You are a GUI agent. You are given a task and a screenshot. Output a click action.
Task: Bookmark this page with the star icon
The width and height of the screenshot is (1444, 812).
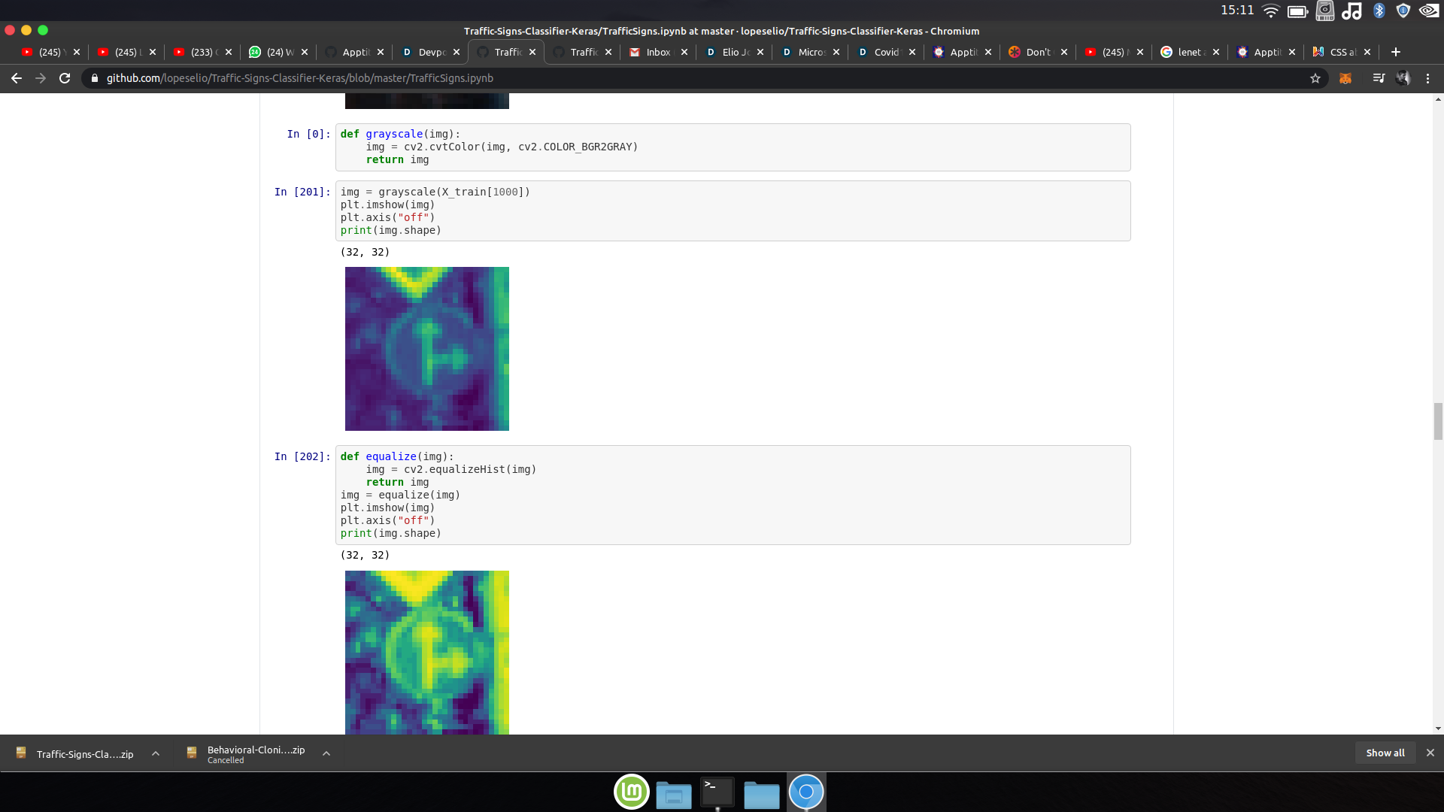tap(1315, 78)
